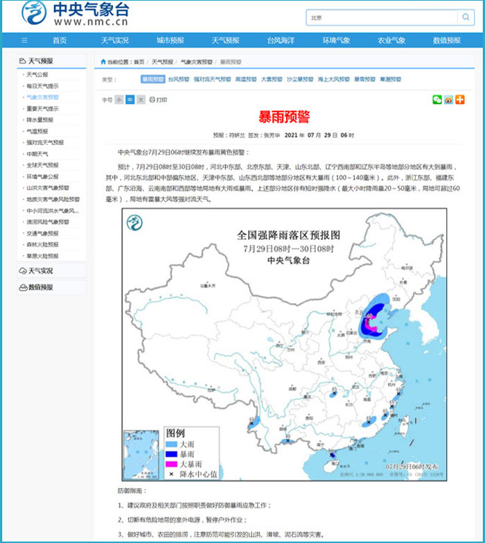The height and width of the screenshot is (543, 485).
Task: Open the hamburger menu in navigation bar
Action: [x=24, y=40]
